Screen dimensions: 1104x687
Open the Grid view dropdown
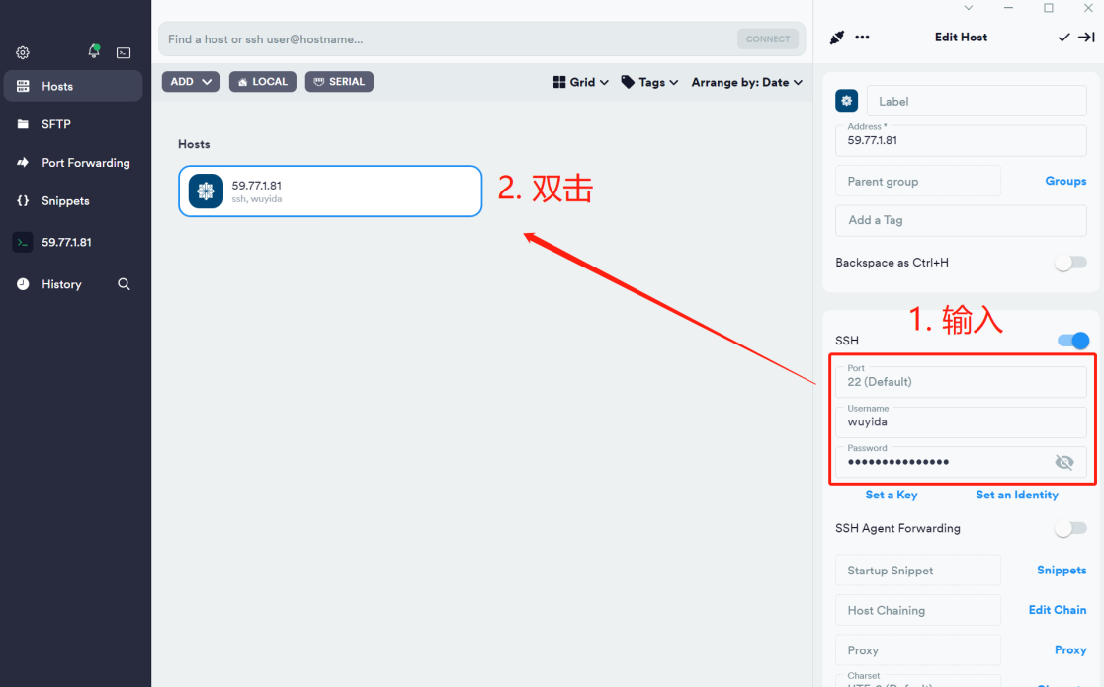click(x=581, y=82)
